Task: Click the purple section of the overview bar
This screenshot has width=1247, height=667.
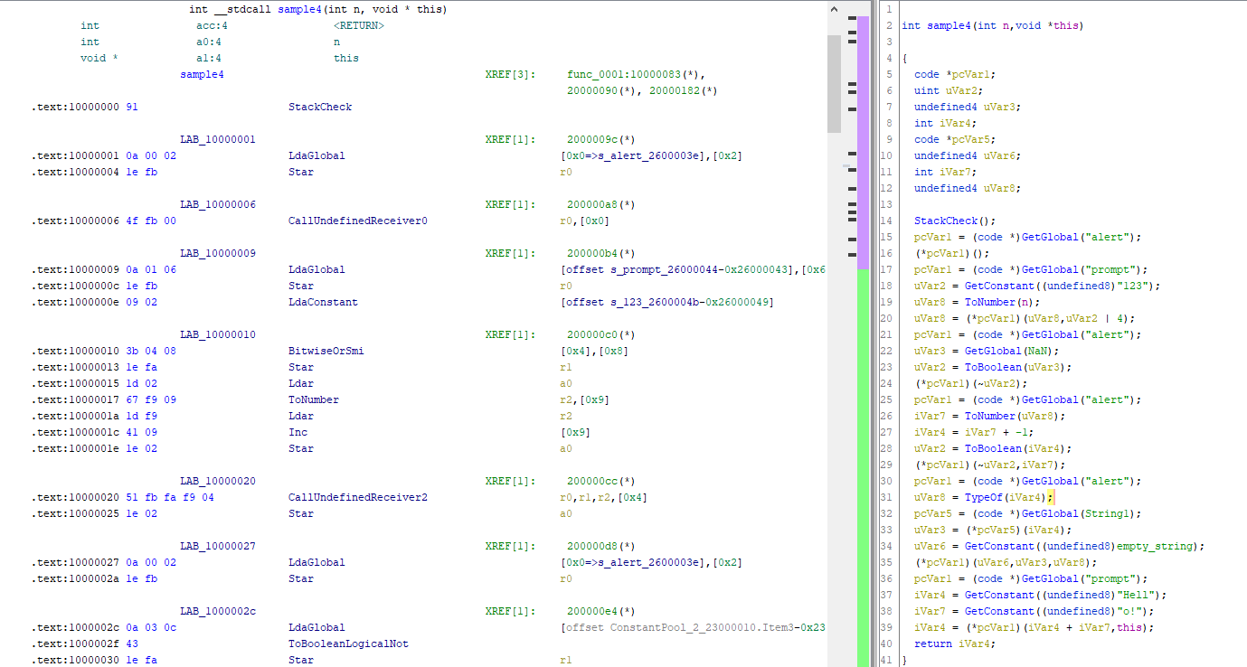Action: (x=863, y=143)
